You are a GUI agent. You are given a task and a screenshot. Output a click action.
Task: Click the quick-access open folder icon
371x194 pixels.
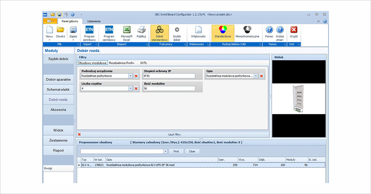pos(53,14)
